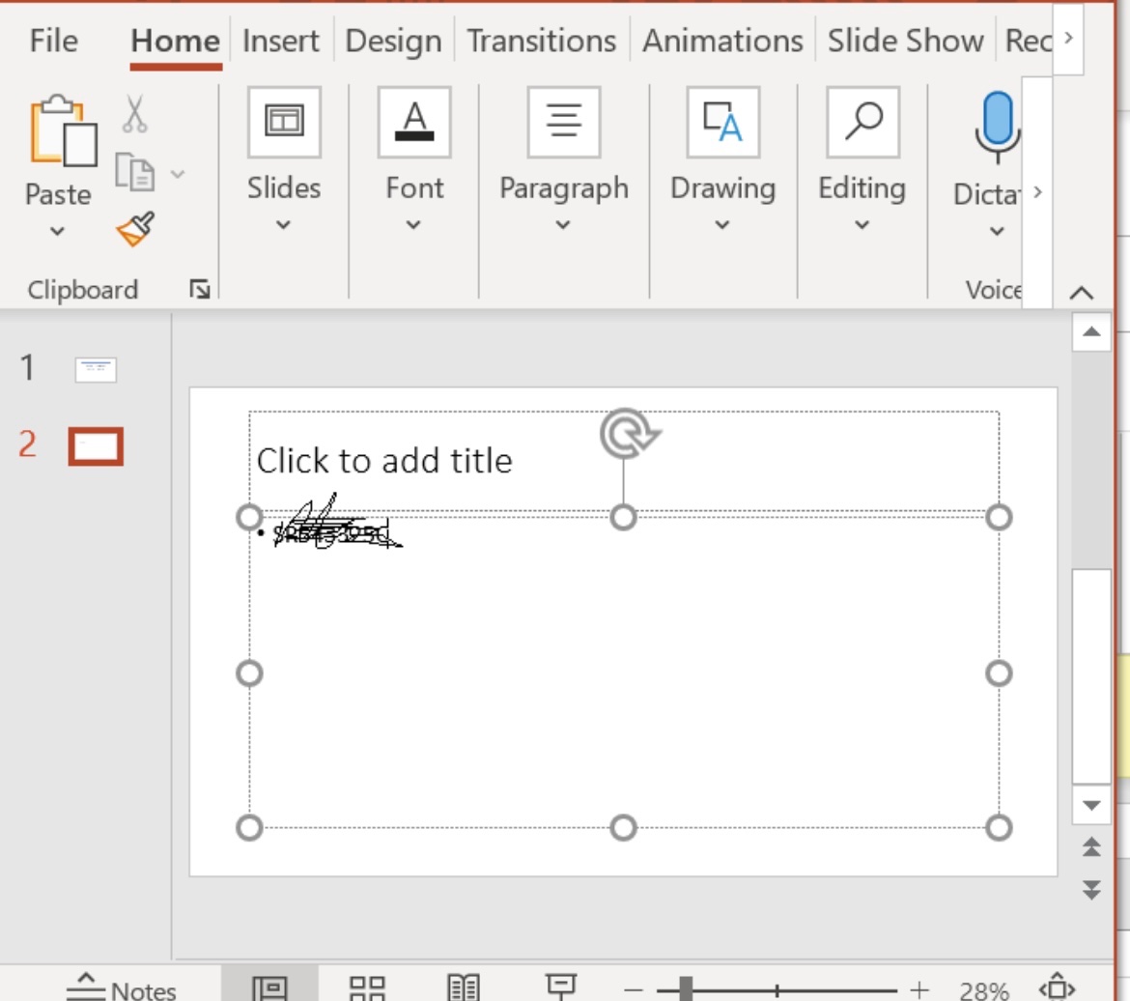1130x1001 pixels.
Task: Click the Paragraph group icon
Action: pos(564,121)
